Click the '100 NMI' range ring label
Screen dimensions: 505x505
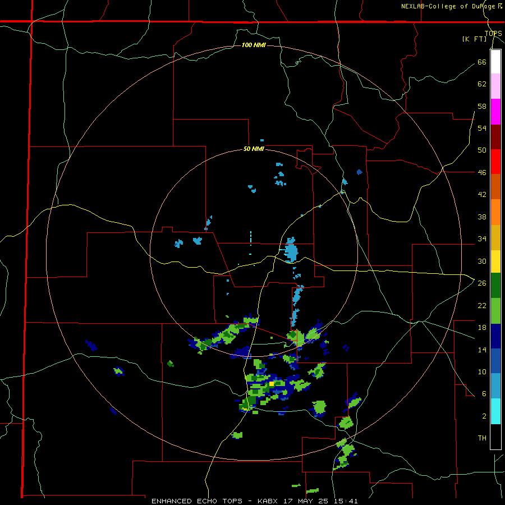(x=254, y=45)
